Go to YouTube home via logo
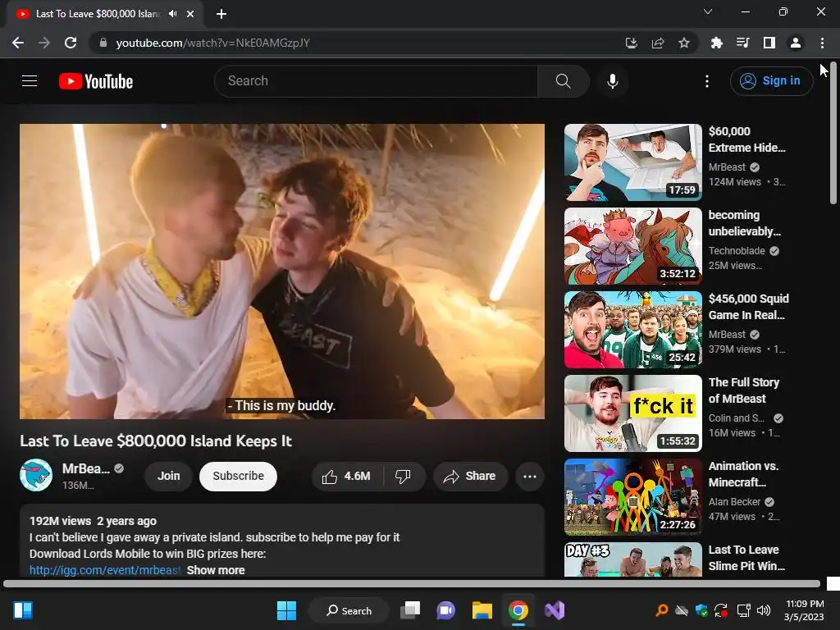 96,81
